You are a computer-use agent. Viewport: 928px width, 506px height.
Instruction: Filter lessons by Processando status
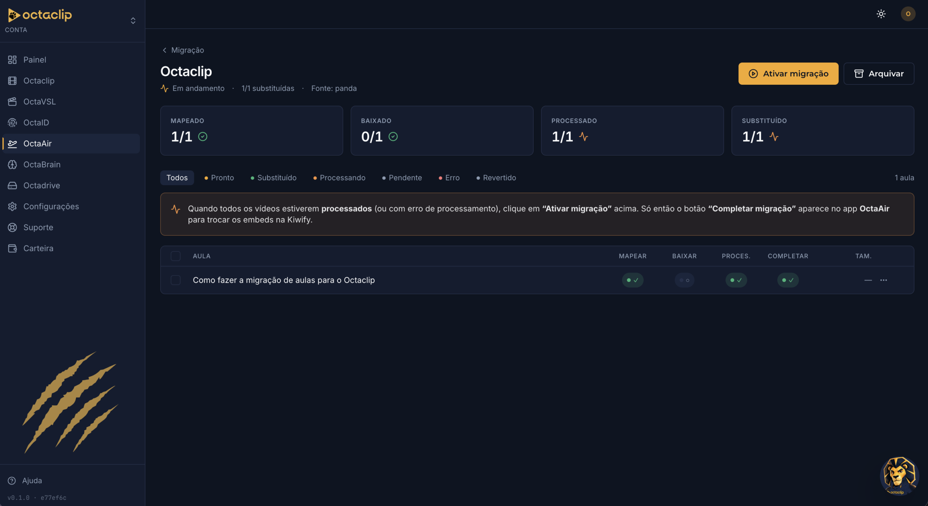339,178
